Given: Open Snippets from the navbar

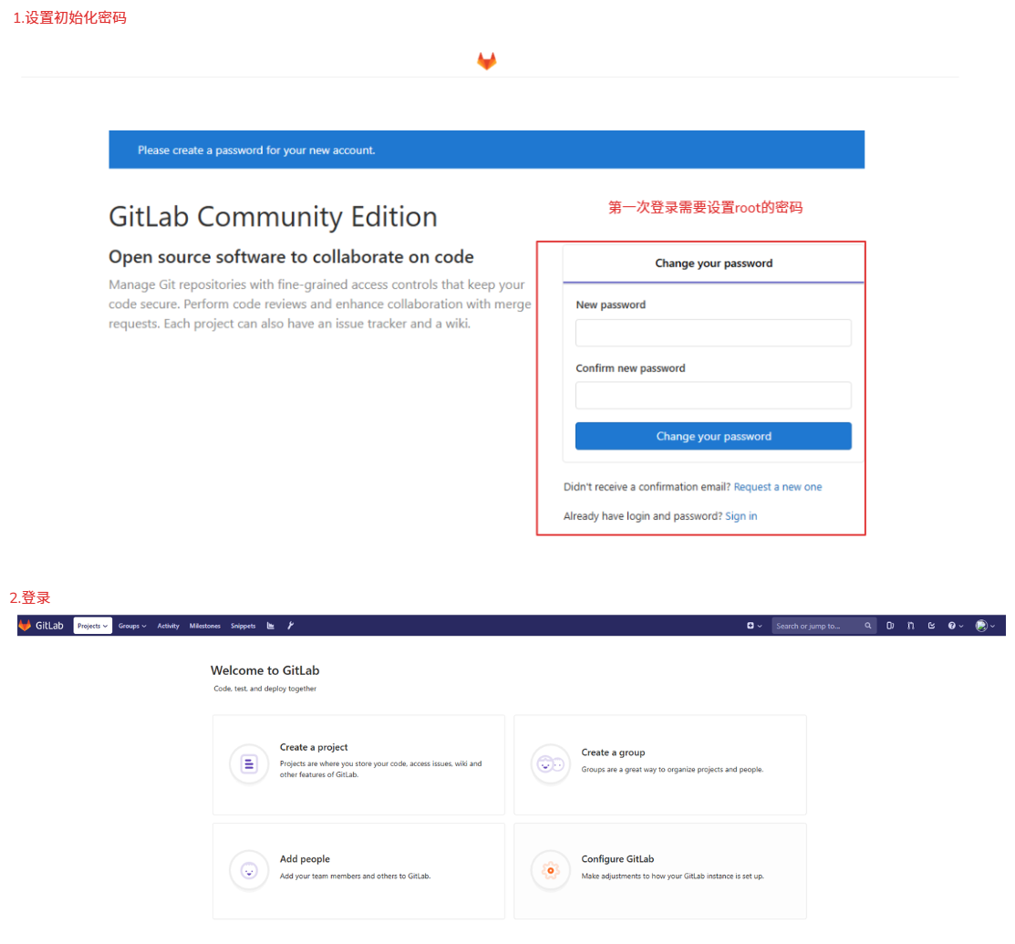Looking at the screenshot, I should coord(243,626).
